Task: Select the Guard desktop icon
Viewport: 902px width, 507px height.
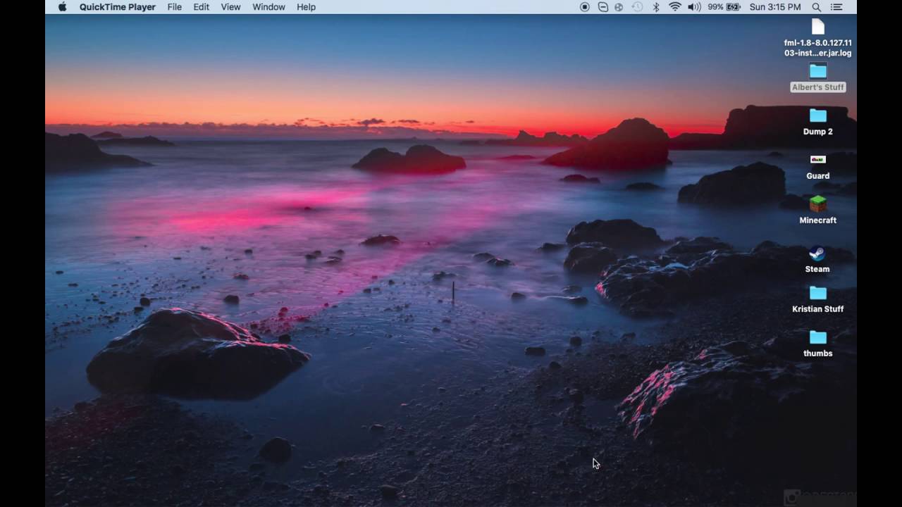Action: (x=817, y=166)
